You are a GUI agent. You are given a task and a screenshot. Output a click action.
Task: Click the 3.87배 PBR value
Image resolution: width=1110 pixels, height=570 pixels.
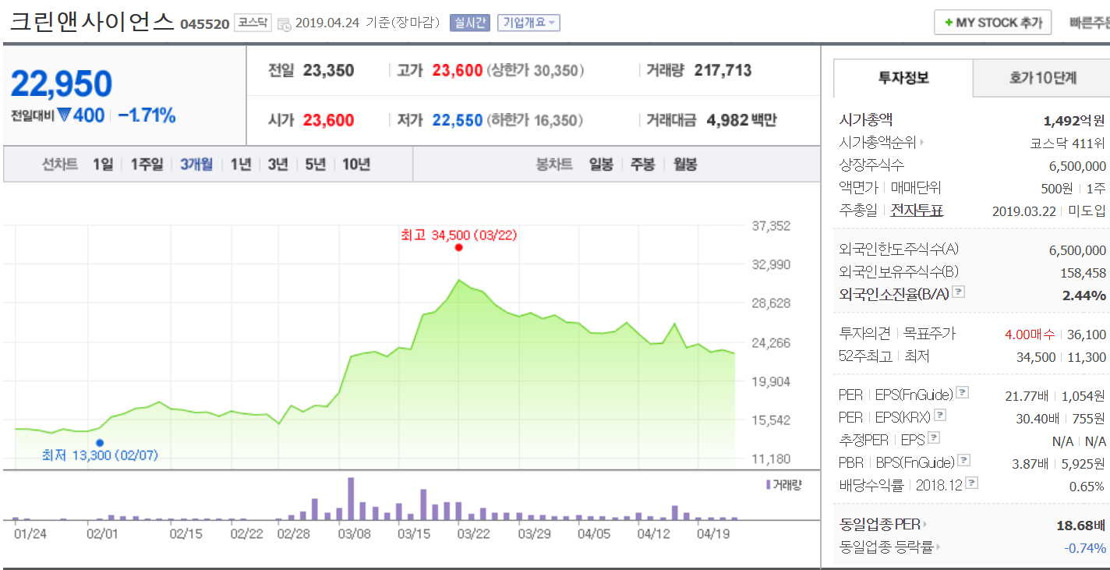(1030, 463)
